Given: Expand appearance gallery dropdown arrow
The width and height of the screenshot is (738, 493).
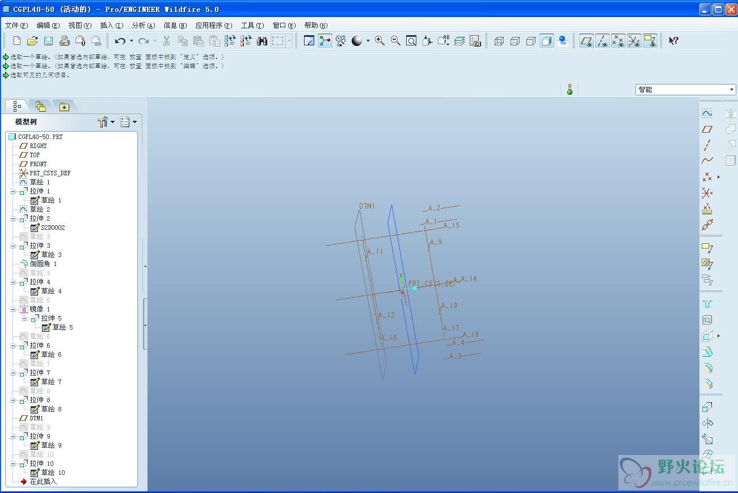Looking at the screenshot, I should click(368, 41).
